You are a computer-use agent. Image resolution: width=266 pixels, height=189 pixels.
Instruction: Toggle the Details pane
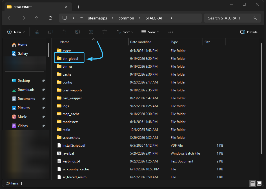coord(249,32)
